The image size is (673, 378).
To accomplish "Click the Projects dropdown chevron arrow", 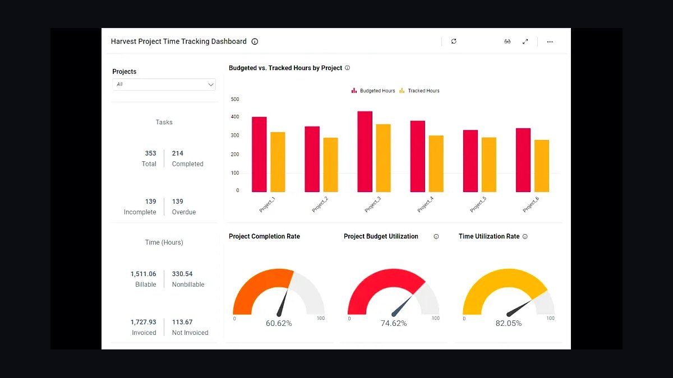I will point(211,85).
